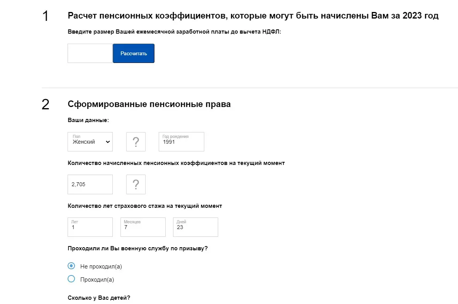Focus the monthly salary input field
Viewport: 458px width, 304px height.
[90, 53]
